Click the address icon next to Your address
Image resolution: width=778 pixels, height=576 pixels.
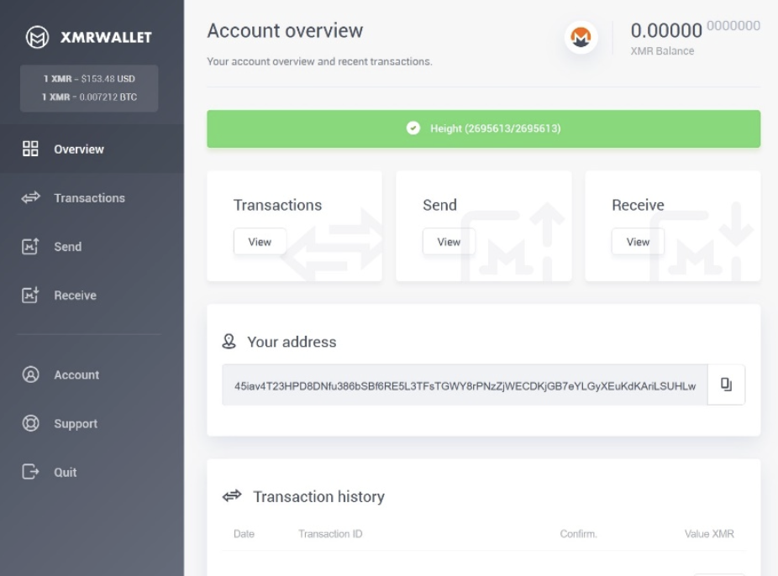pyautogui.click(x=229, y=341)
